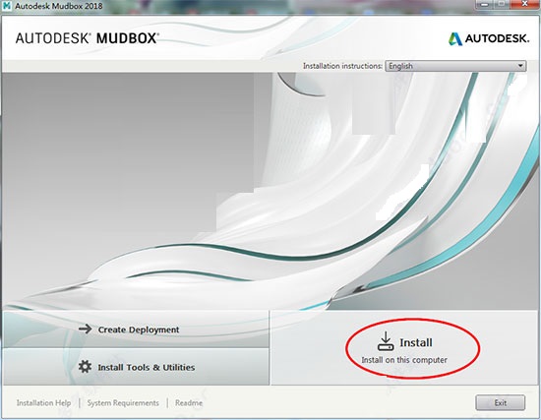Click the Install label

(416, 342)
